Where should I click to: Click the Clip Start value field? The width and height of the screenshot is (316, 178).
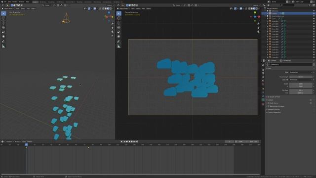pyautogui.click(x=301, y=90)
